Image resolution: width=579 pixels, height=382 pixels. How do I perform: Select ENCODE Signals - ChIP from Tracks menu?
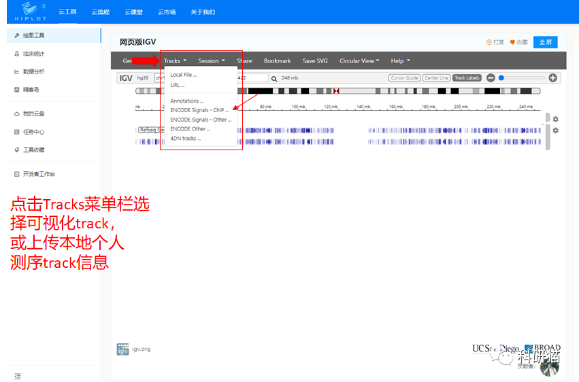coord(199,110)
